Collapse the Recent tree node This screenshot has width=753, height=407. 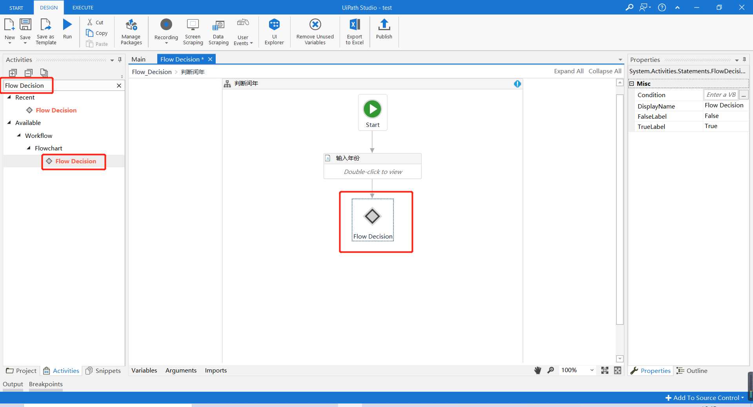tap(9, 97)
